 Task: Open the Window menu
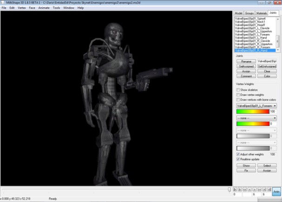[x=69, y=8]
